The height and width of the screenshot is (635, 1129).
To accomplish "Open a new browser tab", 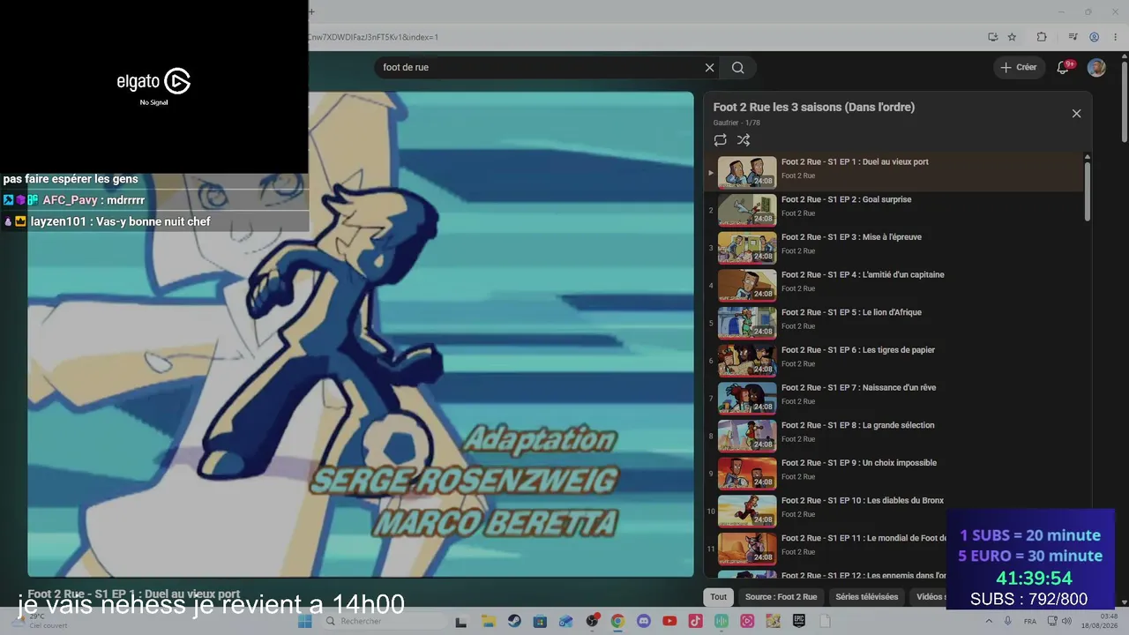I will [311, 11].
